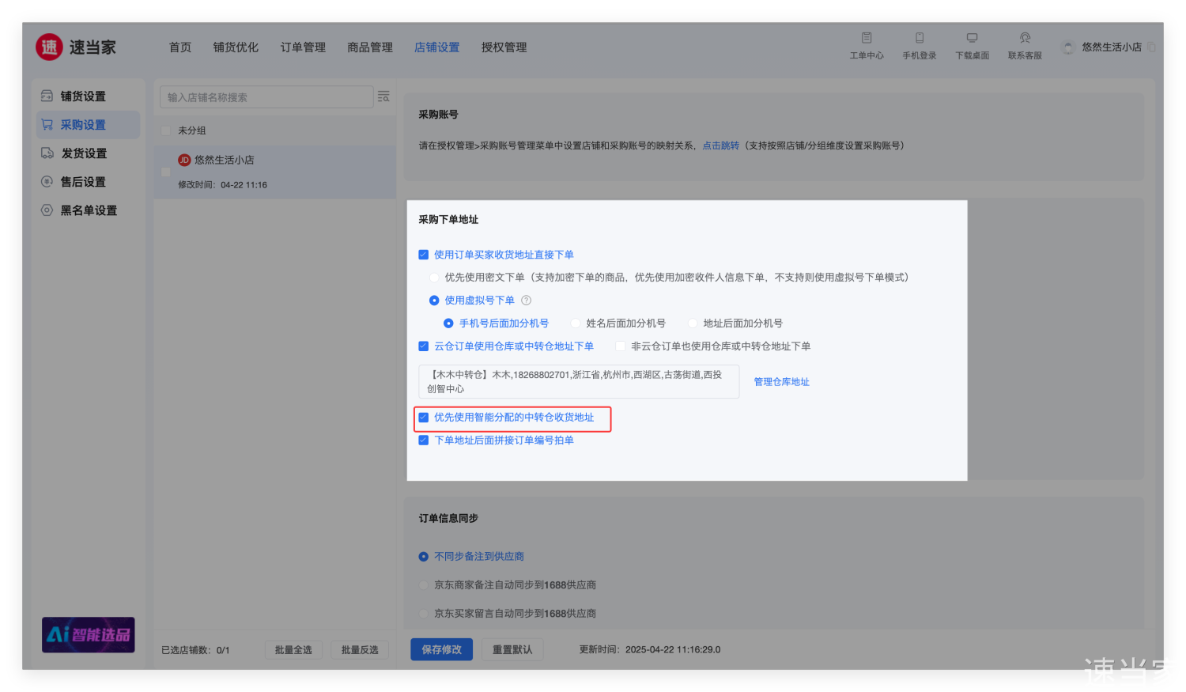Open 手机登录 phone icon
Viewport: 1186px width, 692px height.
920,39
